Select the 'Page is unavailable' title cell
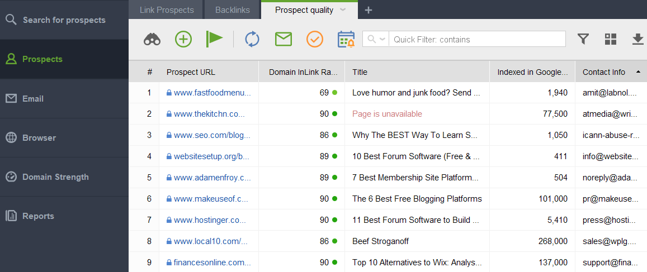Viewport: 647px width, 272px height. click(417, 114)
